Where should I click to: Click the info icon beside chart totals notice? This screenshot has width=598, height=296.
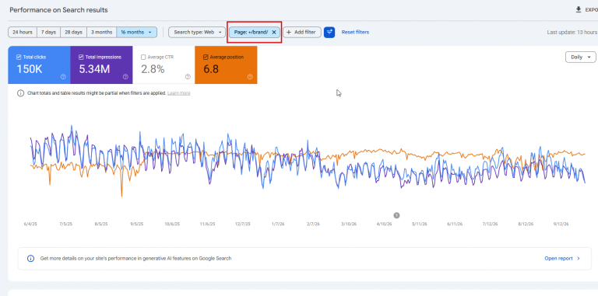pos(20,93)
